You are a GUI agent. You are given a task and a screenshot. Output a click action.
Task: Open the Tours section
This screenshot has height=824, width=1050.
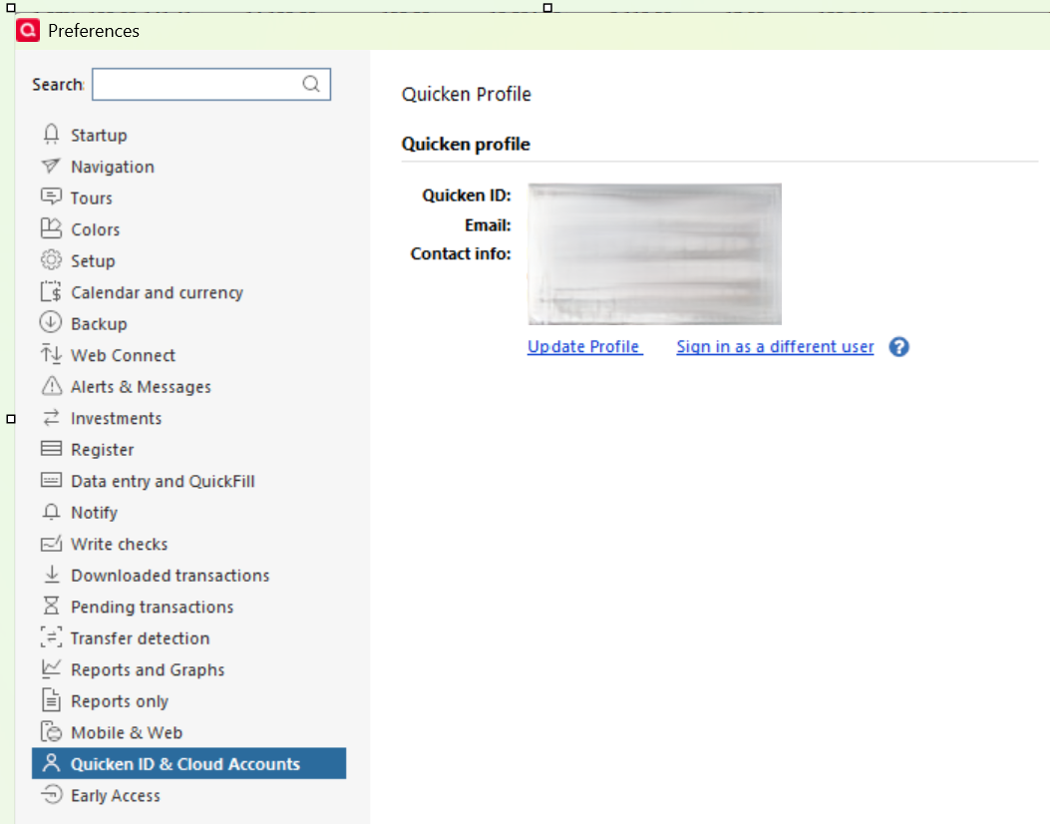92,199
